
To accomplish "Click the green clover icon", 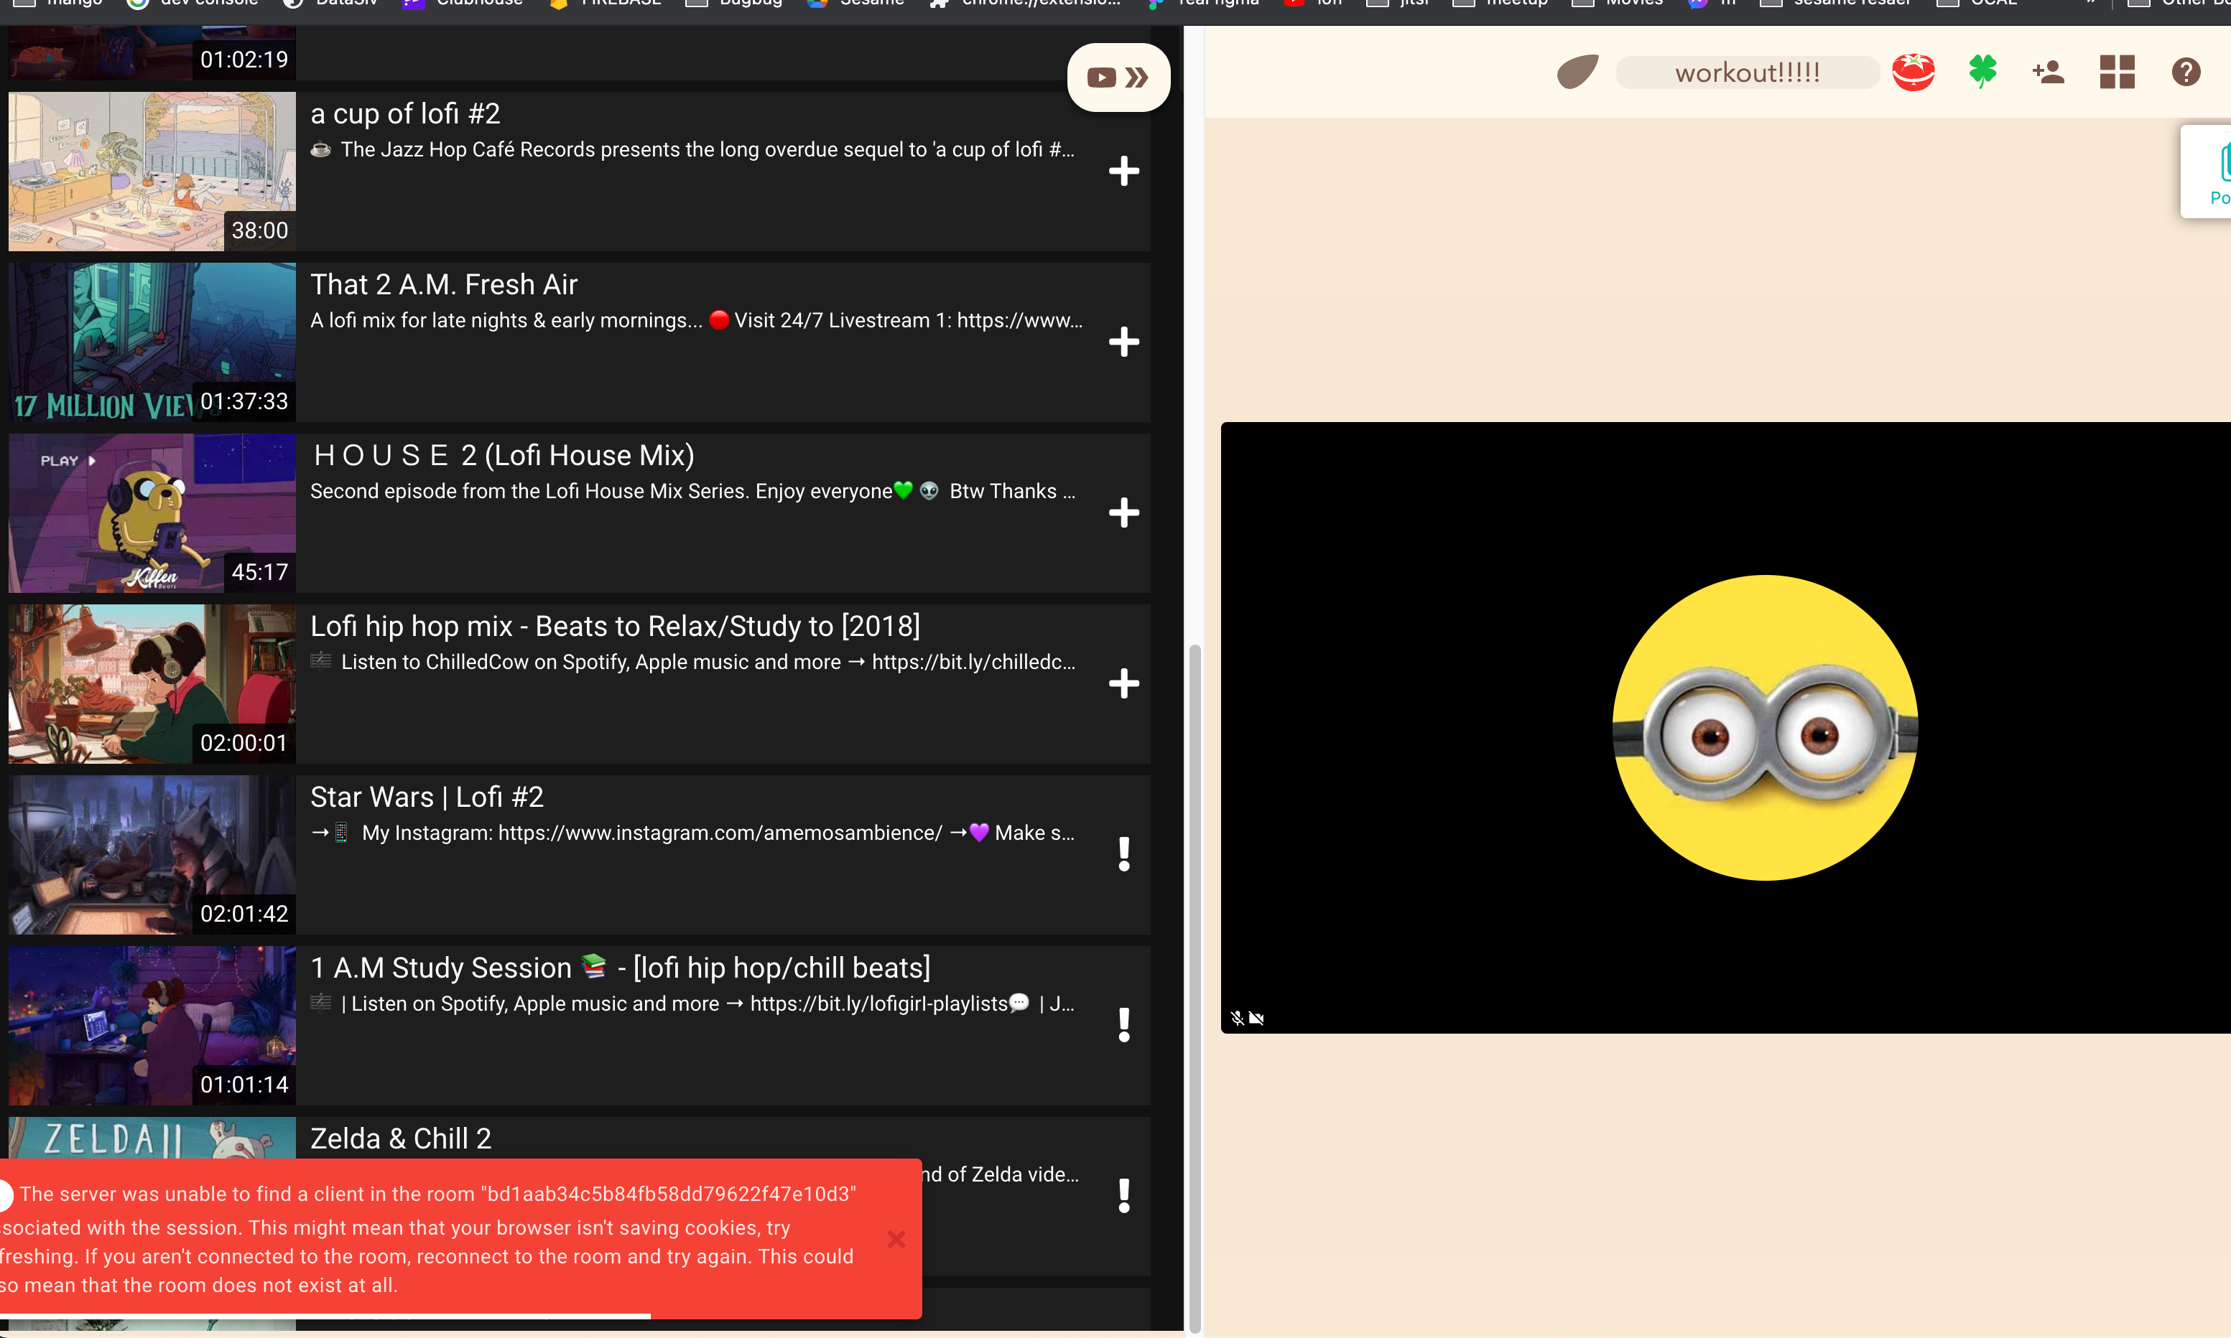I will pyautogui.click(x=1982, y=71).
